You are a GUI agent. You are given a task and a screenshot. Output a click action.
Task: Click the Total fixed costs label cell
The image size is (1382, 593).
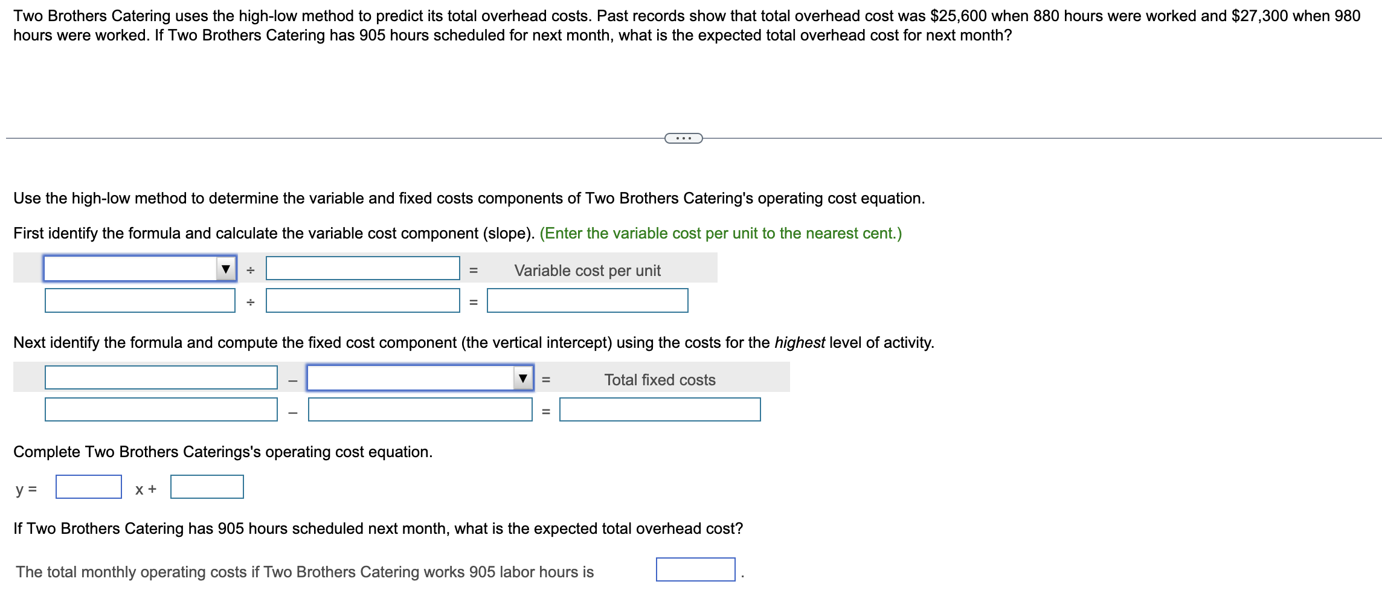[x=658, y=379]
